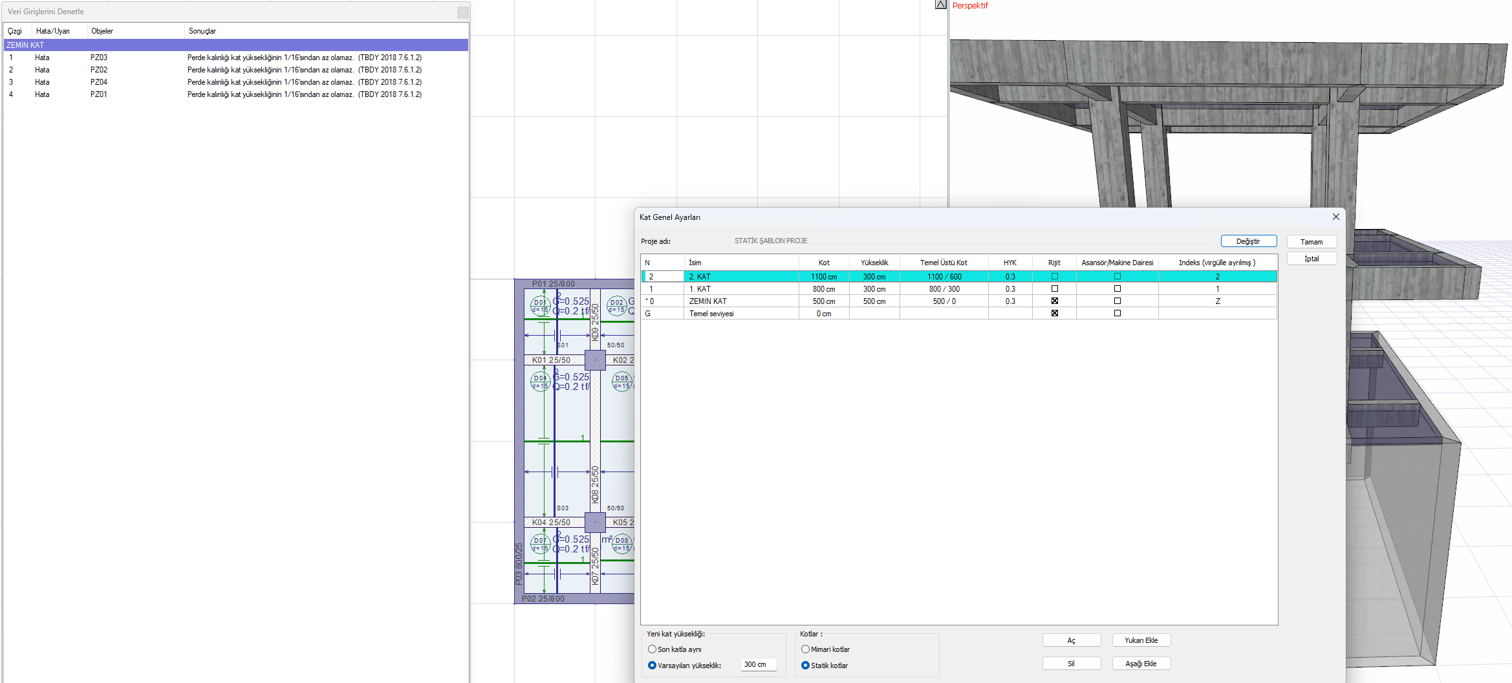Click the 500 / 0 Temel Üstü Kot cell

(944, 301)
